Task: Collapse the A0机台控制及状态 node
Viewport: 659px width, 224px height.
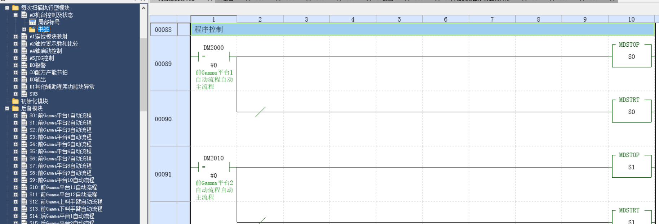Action: coord(16,15)
